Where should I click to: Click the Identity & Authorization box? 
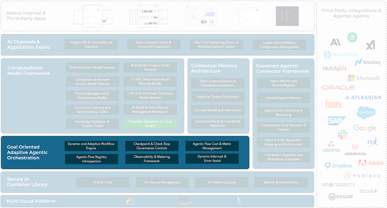point(281,182)
